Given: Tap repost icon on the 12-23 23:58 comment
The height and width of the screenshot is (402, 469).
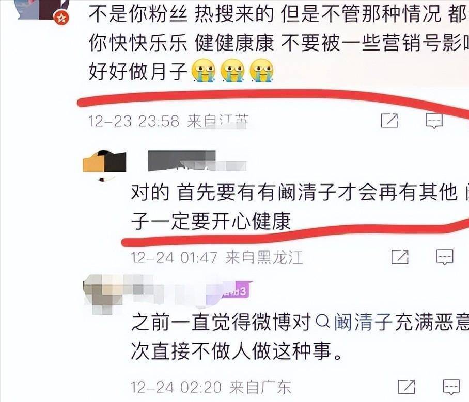Looking at the screenshot, I should click(389, 121).
